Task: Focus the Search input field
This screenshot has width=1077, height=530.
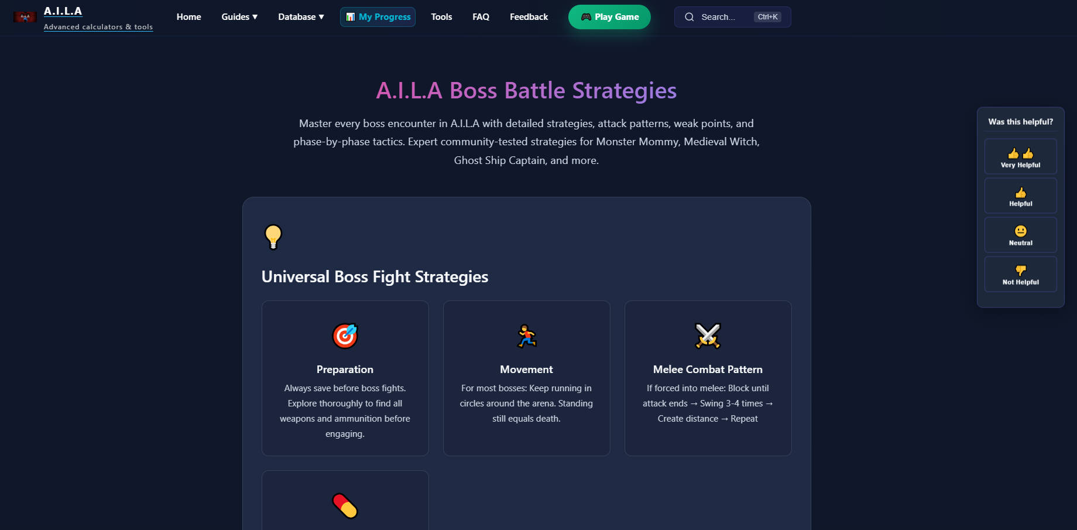Action: tap(732, 17)
